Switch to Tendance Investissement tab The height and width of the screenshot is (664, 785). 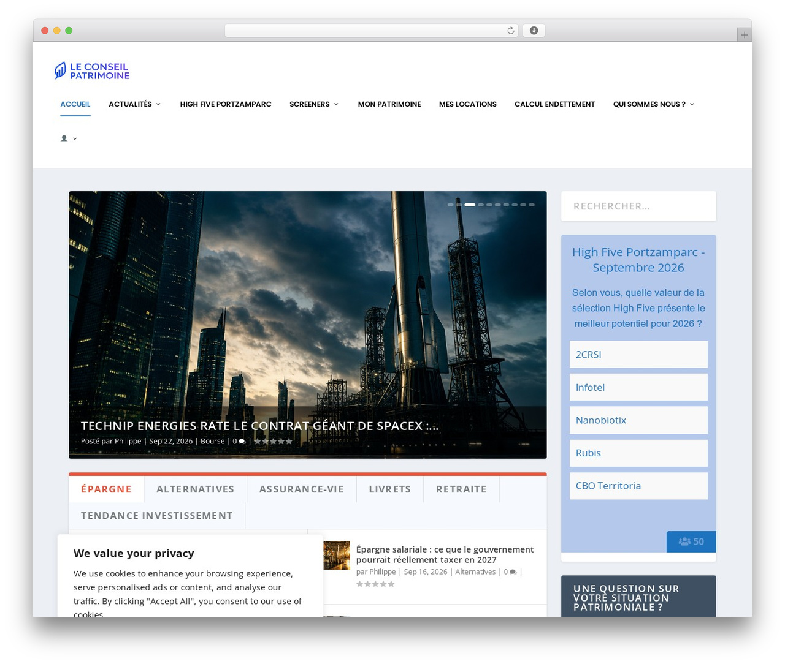pyautogui.click(x=157, y=515)
